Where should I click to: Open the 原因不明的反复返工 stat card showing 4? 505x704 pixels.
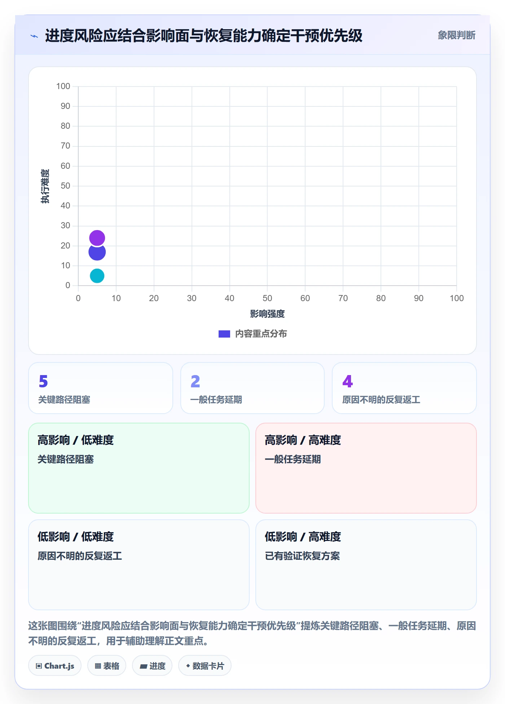click(404, 388)
